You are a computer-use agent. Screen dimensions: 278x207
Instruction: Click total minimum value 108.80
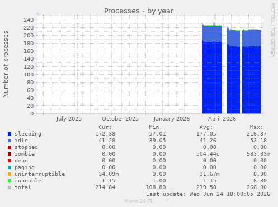pyautogui.click(x=156, y=187)
